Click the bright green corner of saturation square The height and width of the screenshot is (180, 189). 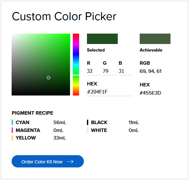pyautogui.click(x=68, y=35)
